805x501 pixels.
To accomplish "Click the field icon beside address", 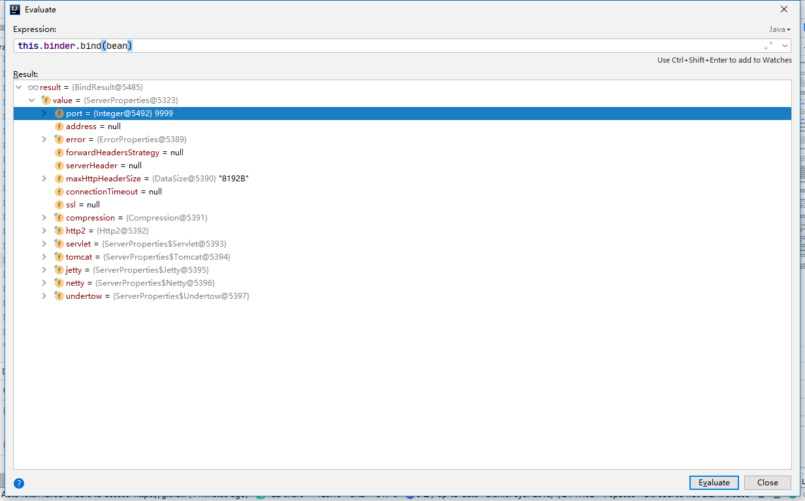I will click(x=59, y=127).
